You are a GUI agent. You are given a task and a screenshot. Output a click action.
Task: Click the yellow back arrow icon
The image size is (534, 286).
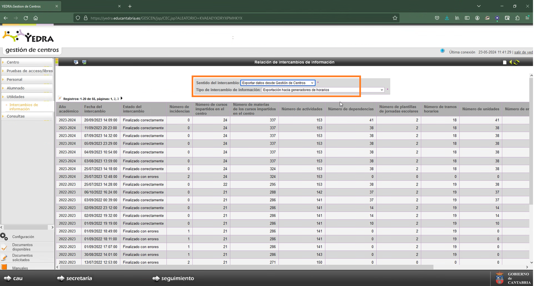point(510,62)
